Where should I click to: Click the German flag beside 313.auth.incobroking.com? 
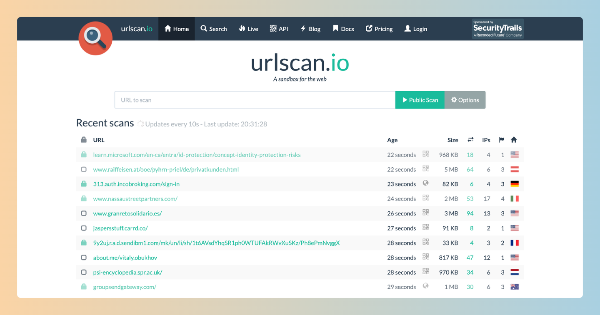515,184
